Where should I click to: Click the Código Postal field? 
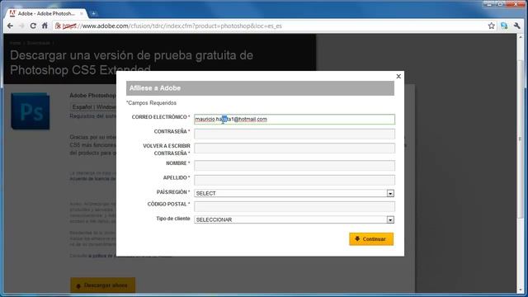[x=295, y=206]
